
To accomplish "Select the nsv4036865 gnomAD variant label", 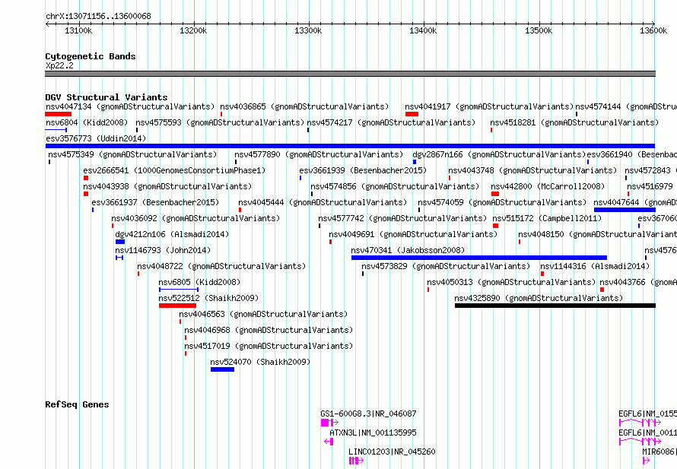I will (304, 106).
